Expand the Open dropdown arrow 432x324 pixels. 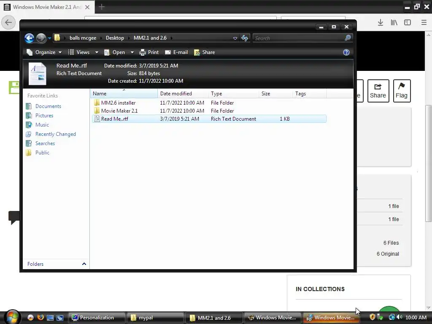tap(132, 52)
